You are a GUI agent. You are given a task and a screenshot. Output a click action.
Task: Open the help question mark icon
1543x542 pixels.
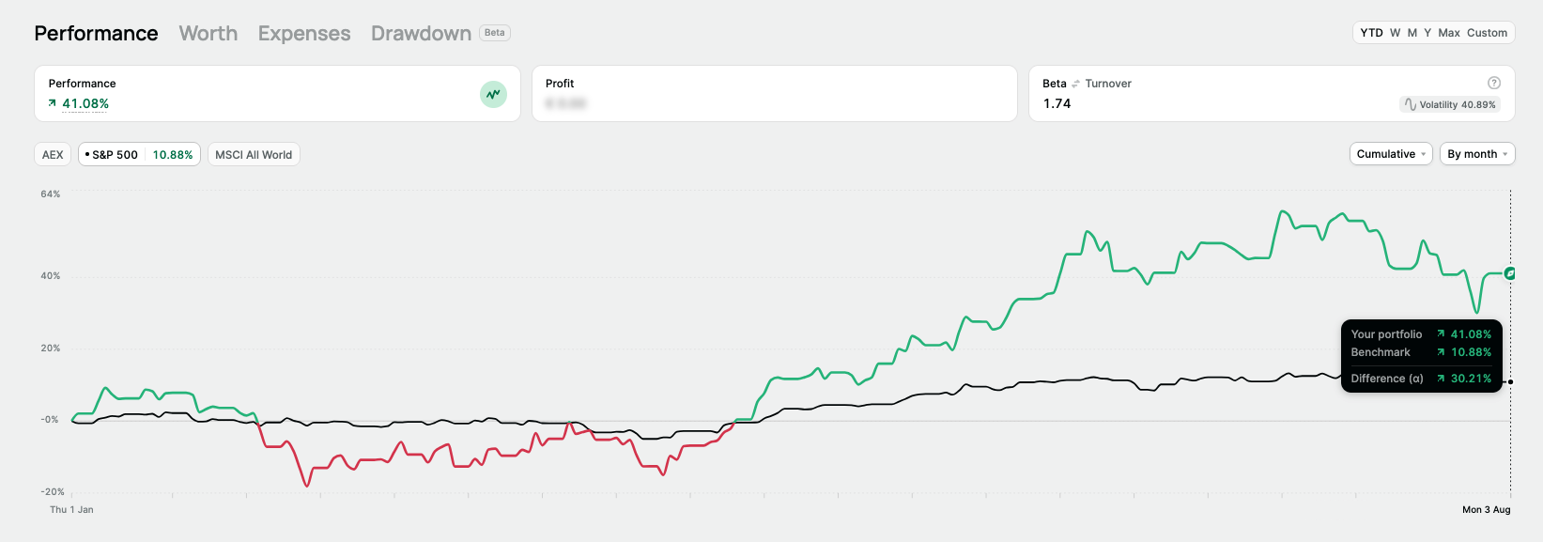pyautogui.click(x=1493, y=83)
